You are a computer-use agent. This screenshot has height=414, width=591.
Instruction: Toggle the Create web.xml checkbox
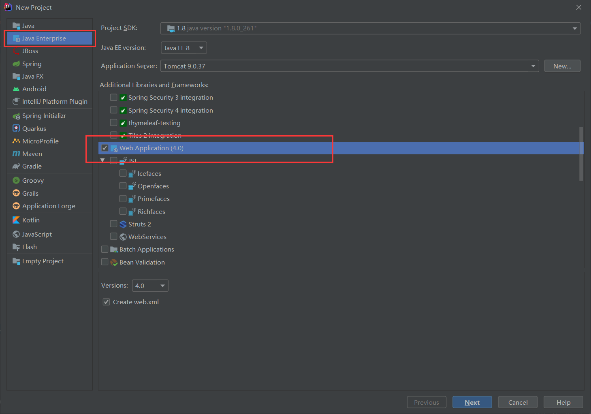click(x=107, y=302)
